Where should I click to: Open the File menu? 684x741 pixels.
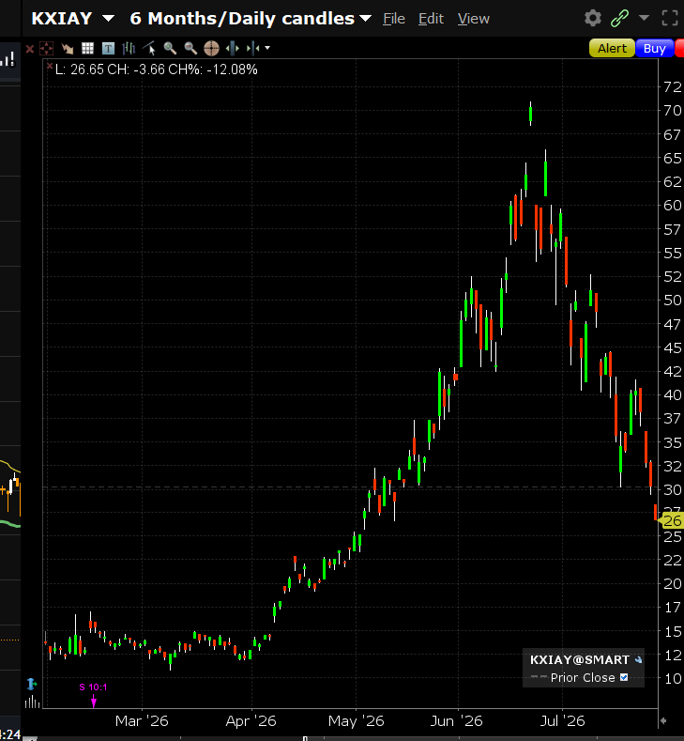coord(394,19)
